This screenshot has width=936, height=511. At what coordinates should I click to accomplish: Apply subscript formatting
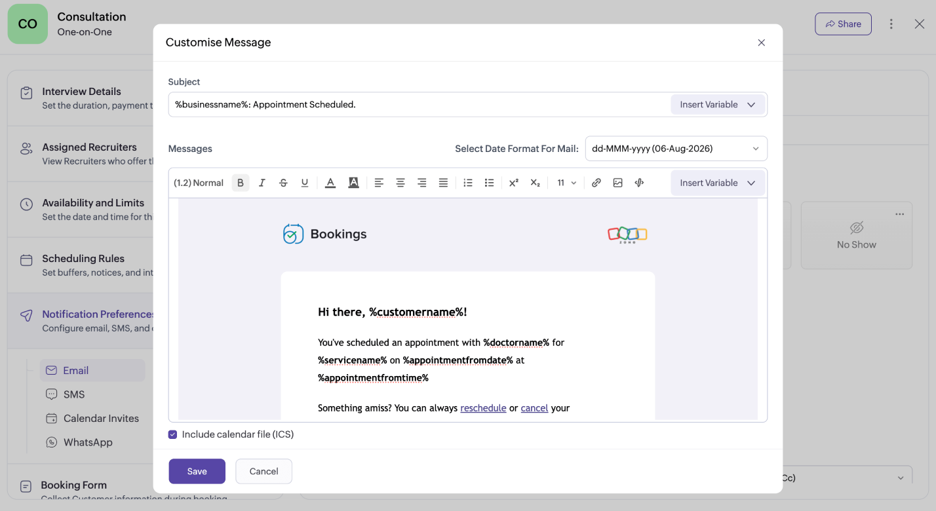click(x=536, y=183)
